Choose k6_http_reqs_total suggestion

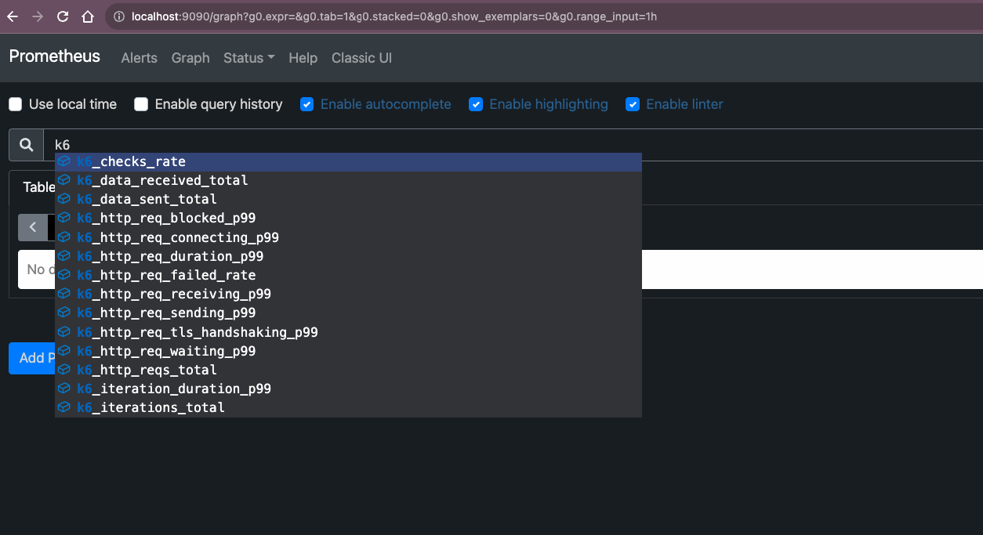pos(348,370)
